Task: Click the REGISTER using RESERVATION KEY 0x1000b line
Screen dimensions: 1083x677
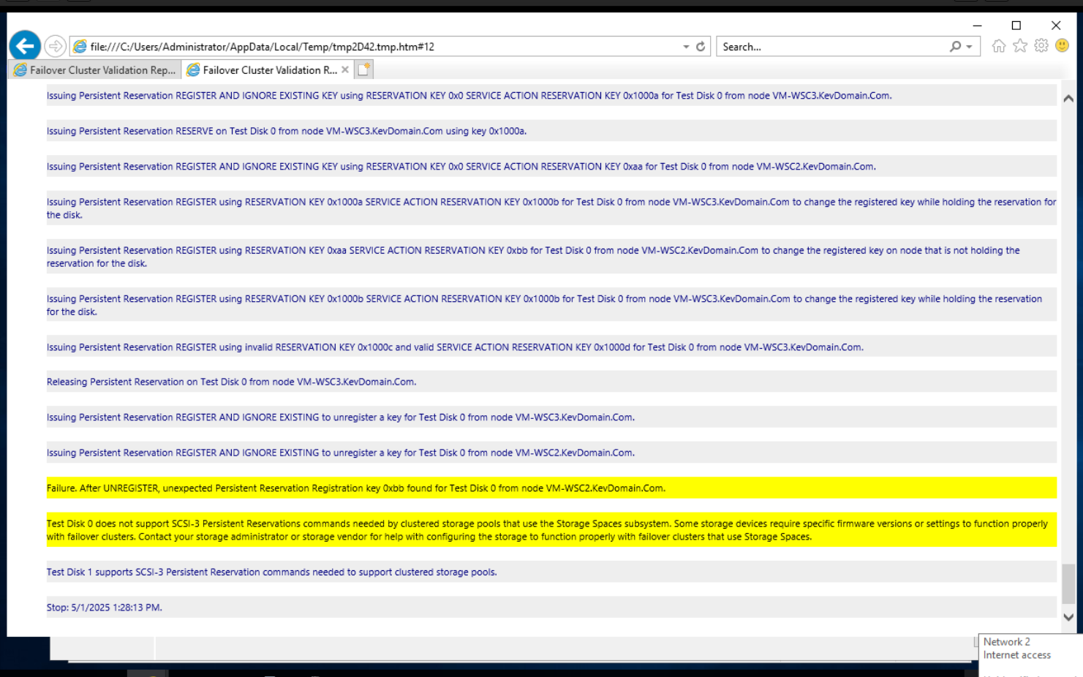Action: pos(551,305)
